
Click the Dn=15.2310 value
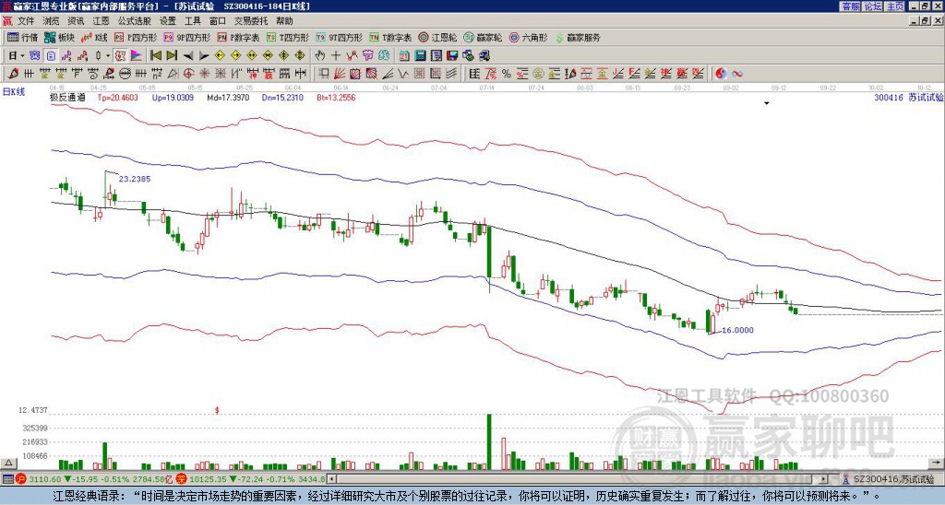[282, 97]
